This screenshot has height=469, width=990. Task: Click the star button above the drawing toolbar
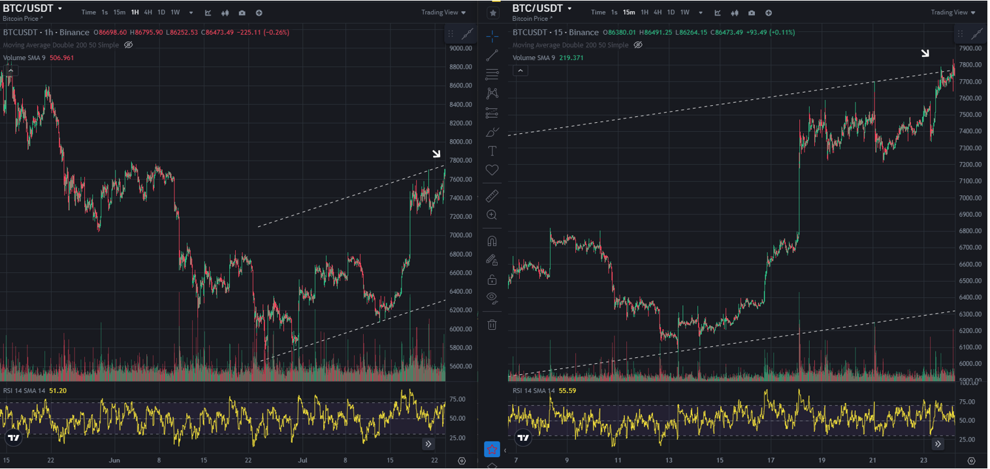493,12
